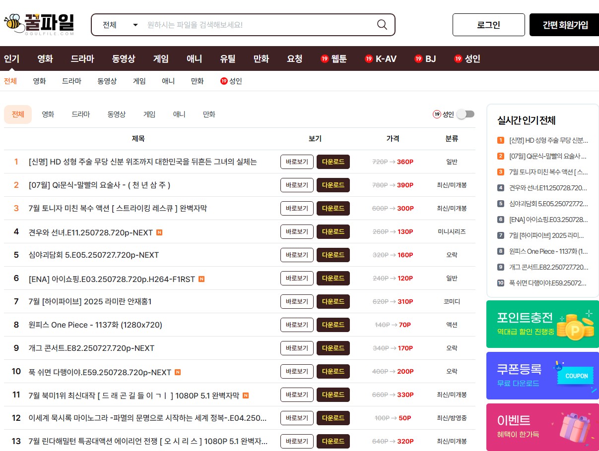This screenshot has width=599, height=451.
Task: Click inside the file search input field
Action: click(248, 24)
